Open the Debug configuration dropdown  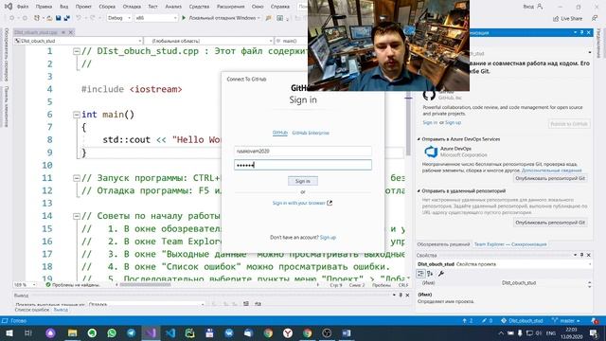(x=119, y=18)
